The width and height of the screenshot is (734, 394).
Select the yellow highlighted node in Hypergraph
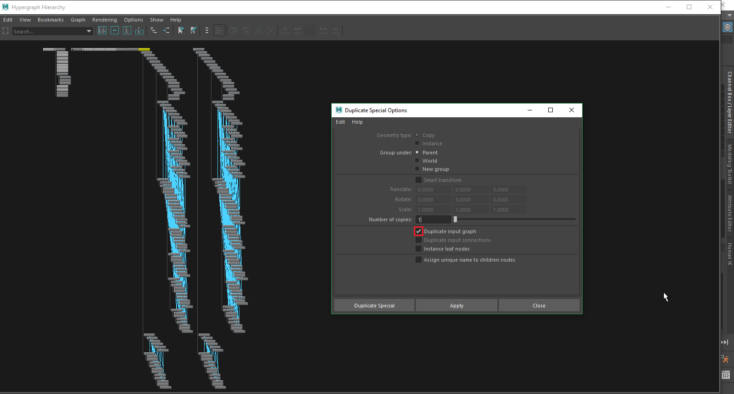pos(144,49)
